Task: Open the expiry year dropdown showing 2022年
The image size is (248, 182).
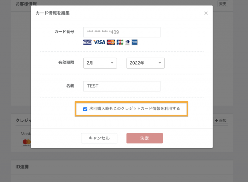Action: click(145, 63)
